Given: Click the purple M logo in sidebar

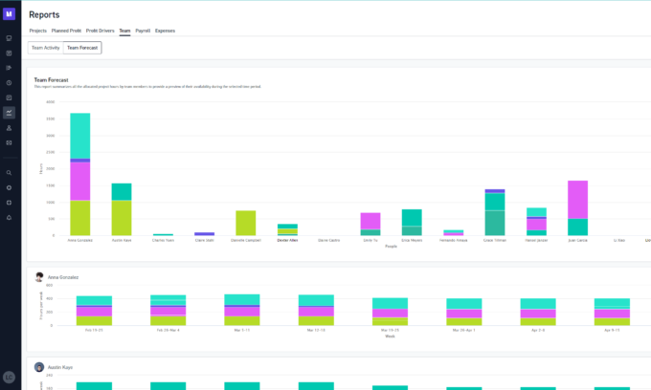Looking at the screenshot, I should [9, 12].
